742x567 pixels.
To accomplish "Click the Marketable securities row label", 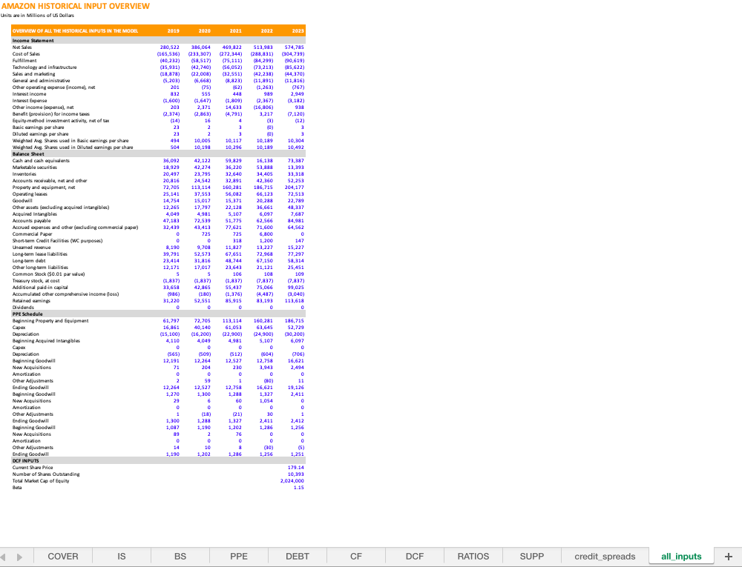I will click(35, 168).
